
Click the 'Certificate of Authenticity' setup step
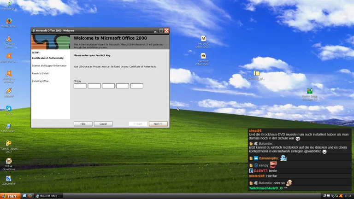(48, 58)
